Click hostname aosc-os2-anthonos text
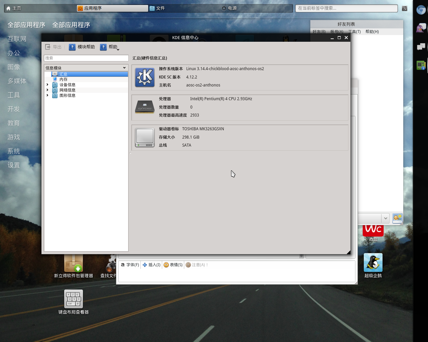This screenshot has width=428, height=342. (x=203, y=85)
